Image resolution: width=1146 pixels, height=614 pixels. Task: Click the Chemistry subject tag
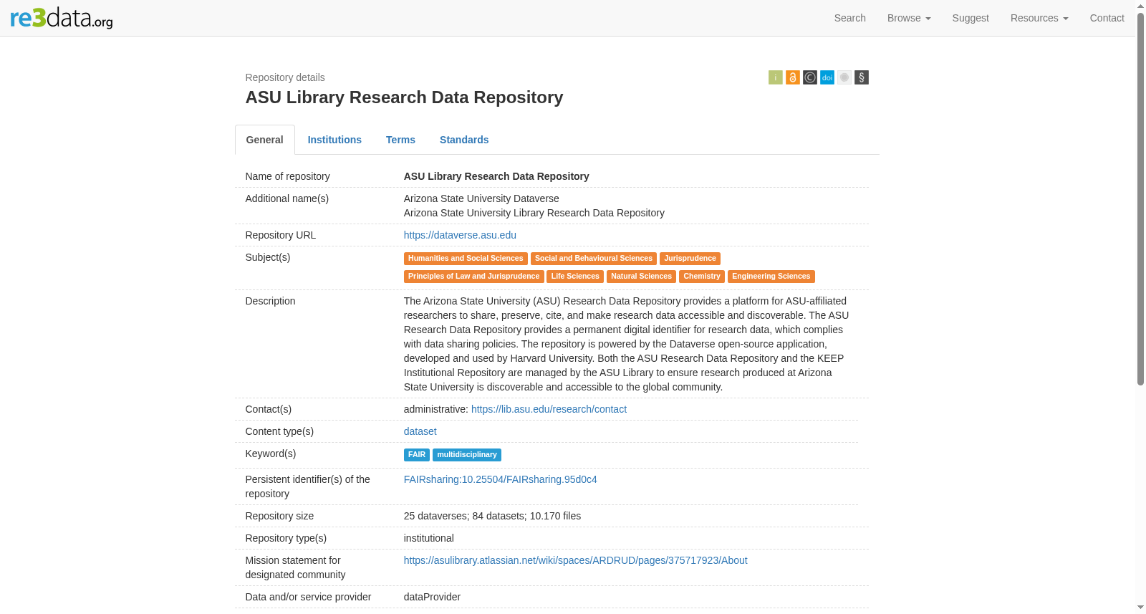coord(702,277)
